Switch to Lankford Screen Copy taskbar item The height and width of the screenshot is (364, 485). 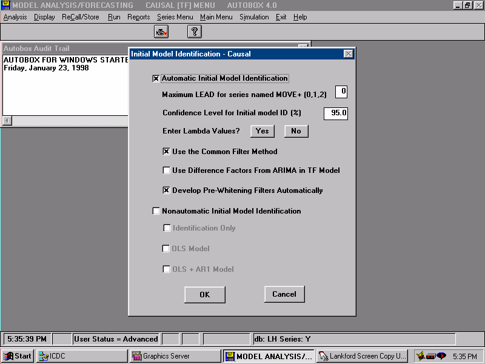362,356
